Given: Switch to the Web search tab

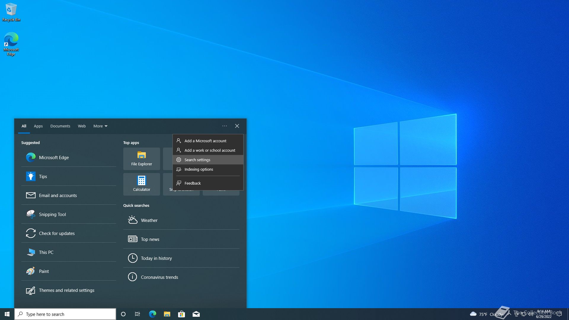Looking at the screenshot, I should tap(82, 126).
